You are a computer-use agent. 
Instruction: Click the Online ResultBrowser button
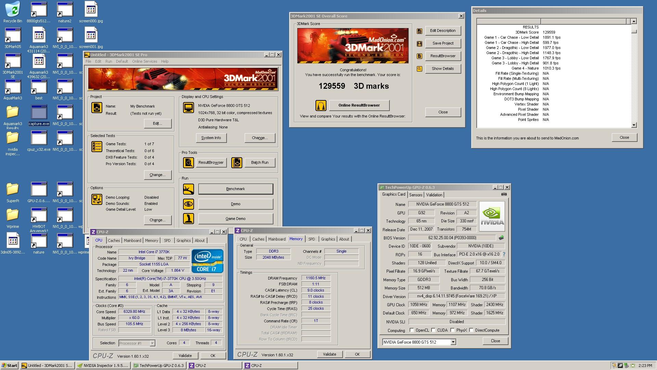click(x=359, y=106)
